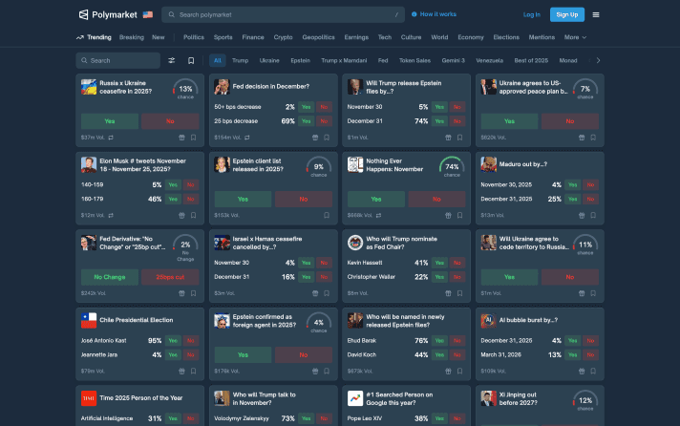Select Yes for Kevin Hassett as Fed Chair

[439, 263]
